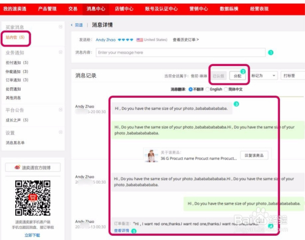Open 处罚通知 list

tap(13, 89)
